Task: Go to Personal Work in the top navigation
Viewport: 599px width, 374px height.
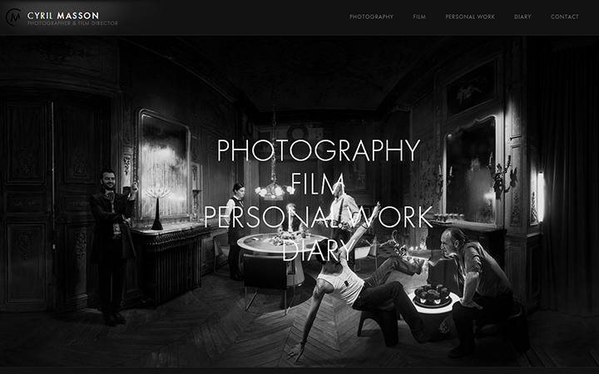Action: (x=470, y=17)
